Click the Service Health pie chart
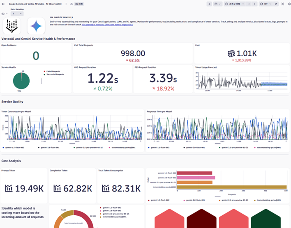 coord(21,81)
